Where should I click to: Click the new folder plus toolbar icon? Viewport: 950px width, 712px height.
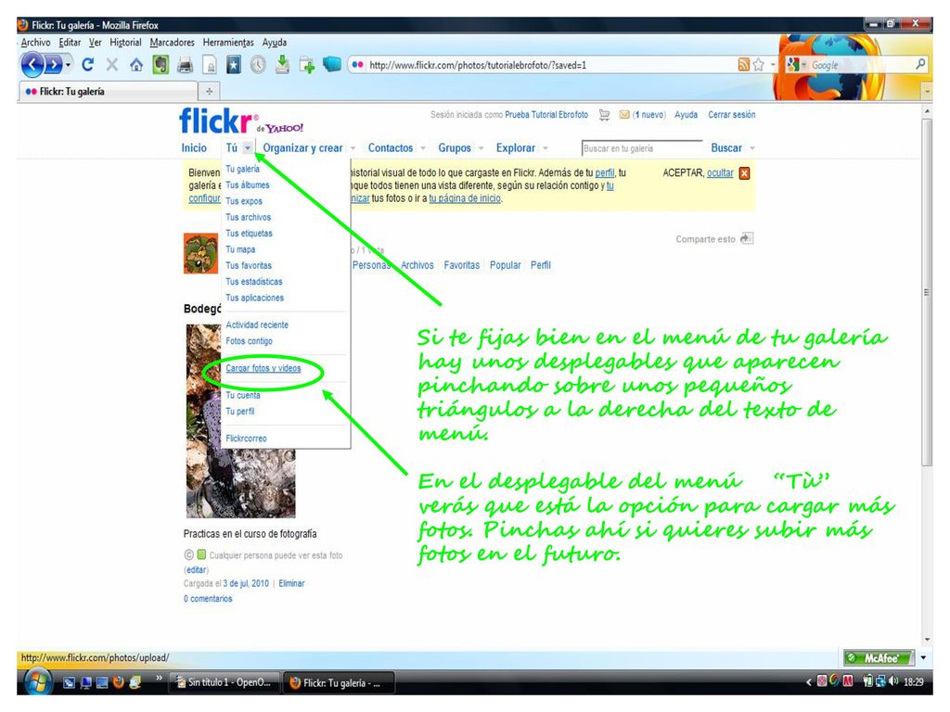click(x=307, y=65)
